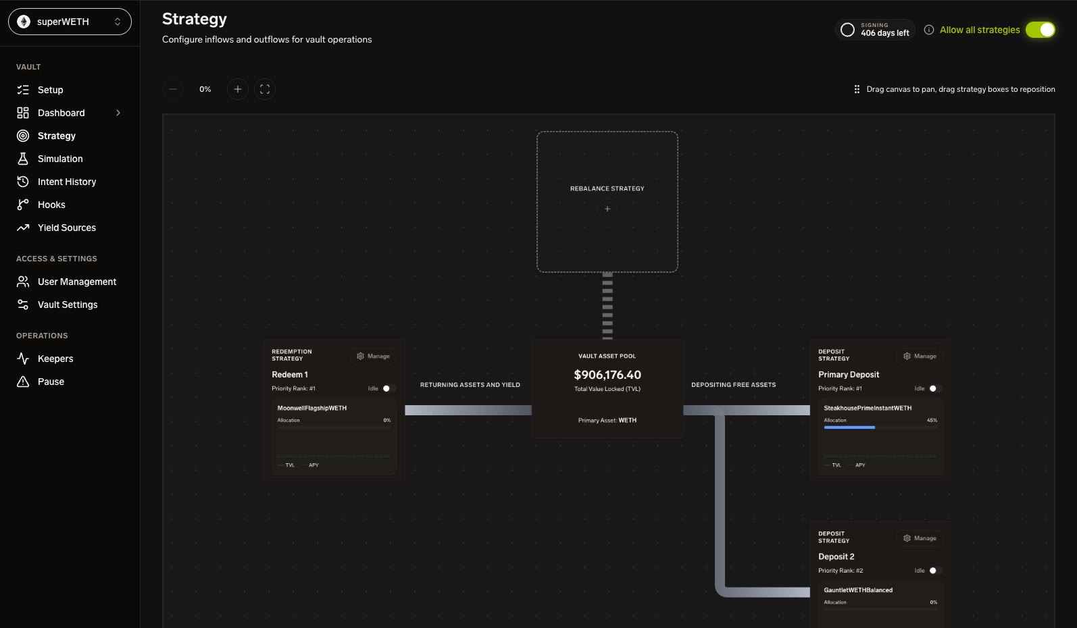Click the Ethereum logo in vault selector
The image size is (1077, 628).
pyautogui.click(x=24, y=22)
